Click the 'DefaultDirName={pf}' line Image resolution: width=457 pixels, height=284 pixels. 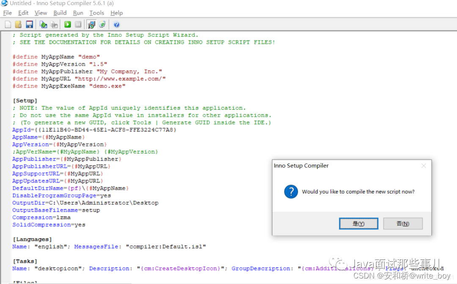tap(71, 188)
